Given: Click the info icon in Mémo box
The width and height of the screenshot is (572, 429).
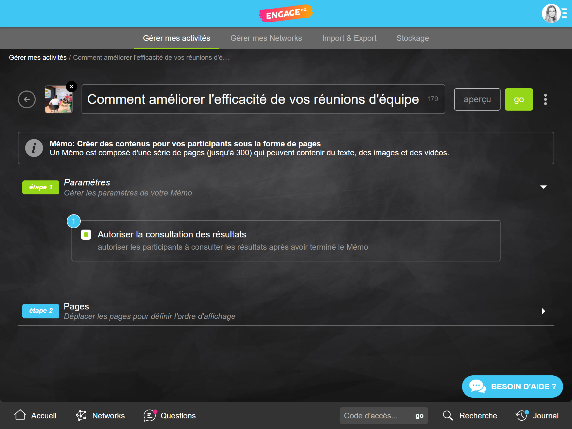Looking at the screenshot, I should (x=34, y=148).
